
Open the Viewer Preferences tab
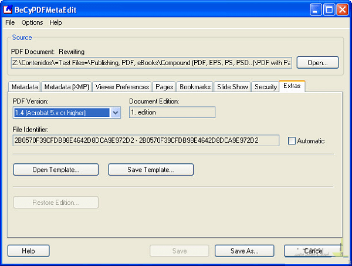pos(122,87)
